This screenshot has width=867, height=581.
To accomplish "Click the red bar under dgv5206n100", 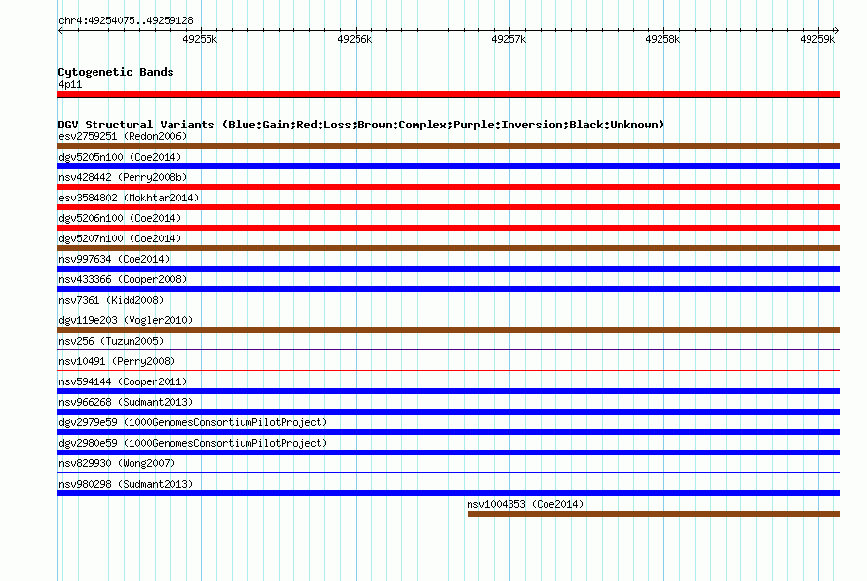I will click(448, 228).
